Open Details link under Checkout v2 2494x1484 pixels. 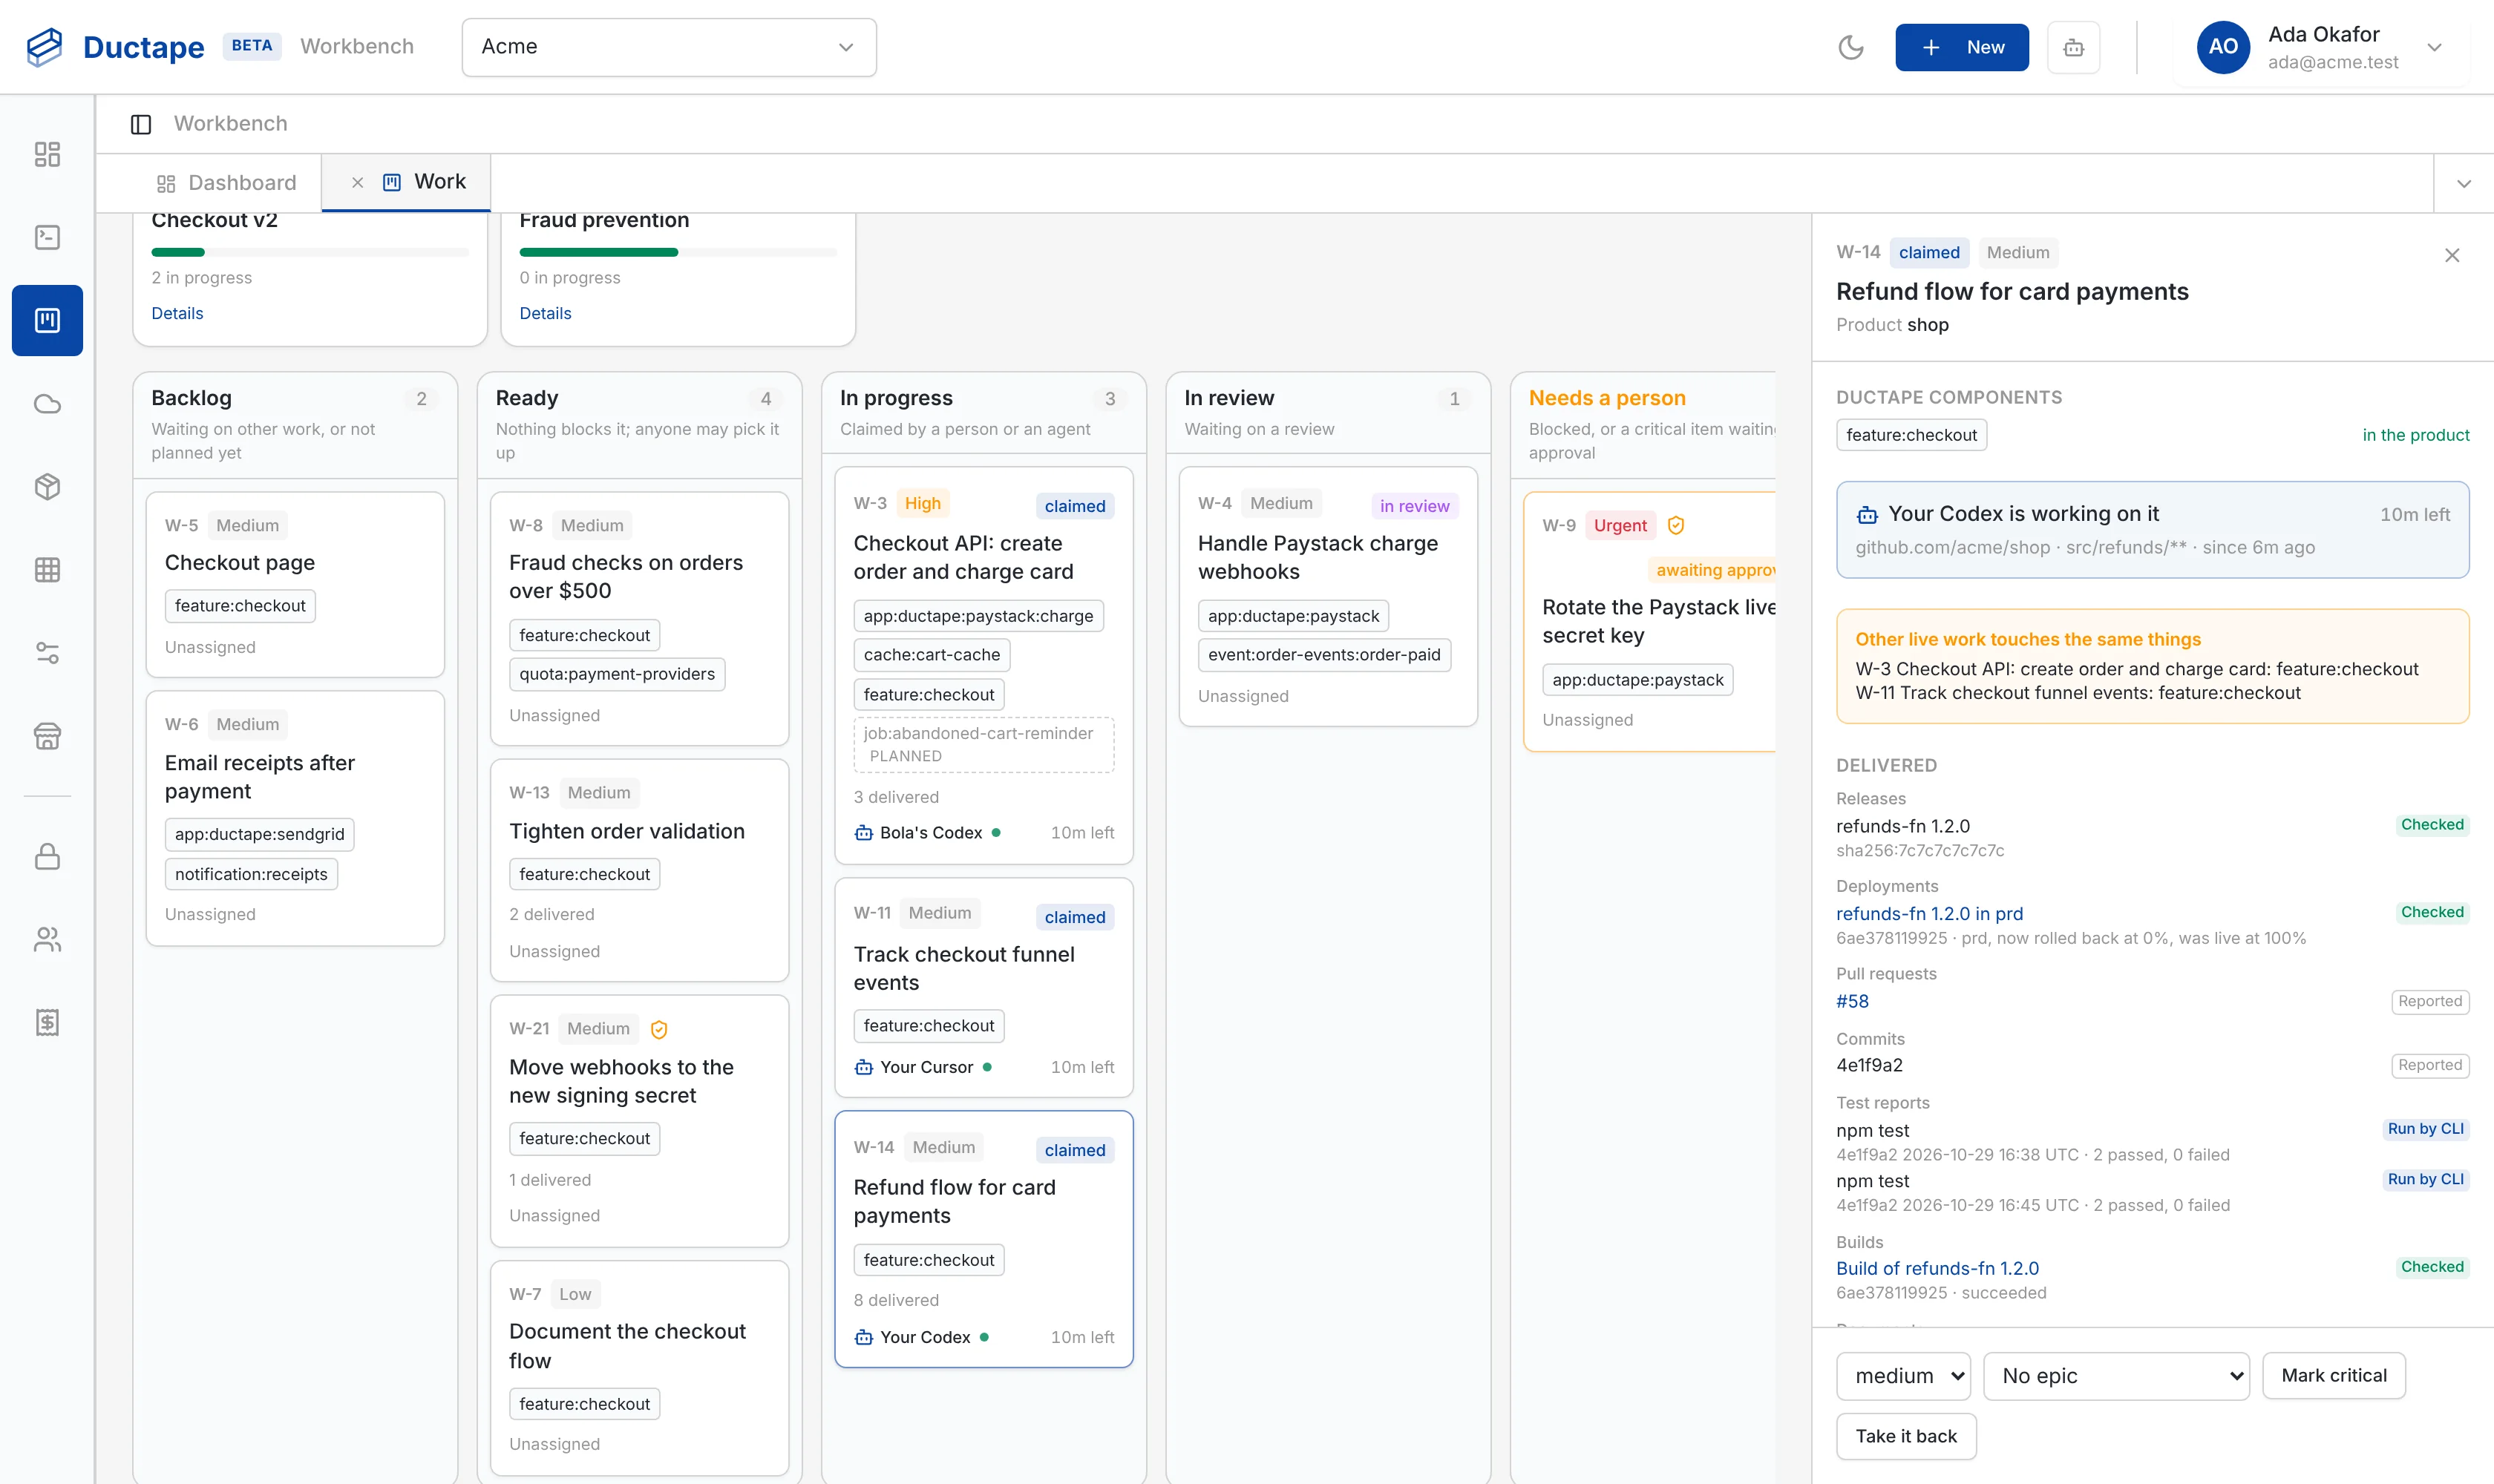tap(177, 313)
